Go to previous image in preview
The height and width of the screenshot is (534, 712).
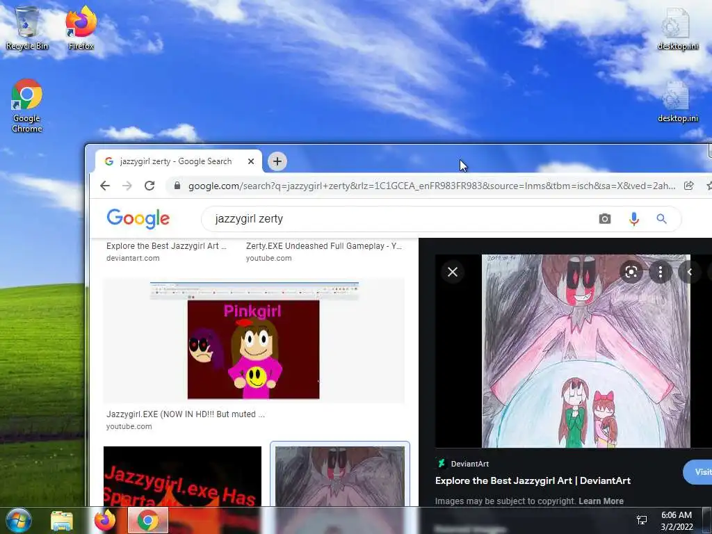[689, 272]
